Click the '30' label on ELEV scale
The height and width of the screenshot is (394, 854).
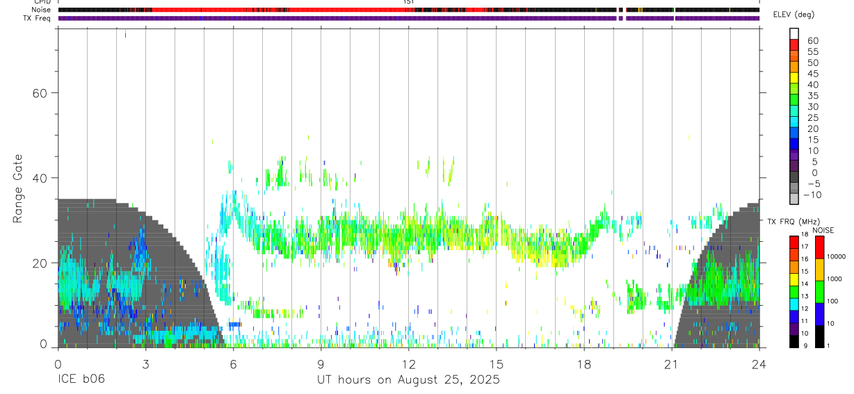812,107
